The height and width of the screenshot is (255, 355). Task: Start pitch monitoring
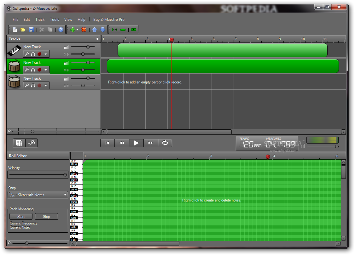pyautogui.click(x=21, y=217)
